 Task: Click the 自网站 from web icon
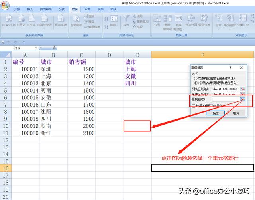(21, 20)
